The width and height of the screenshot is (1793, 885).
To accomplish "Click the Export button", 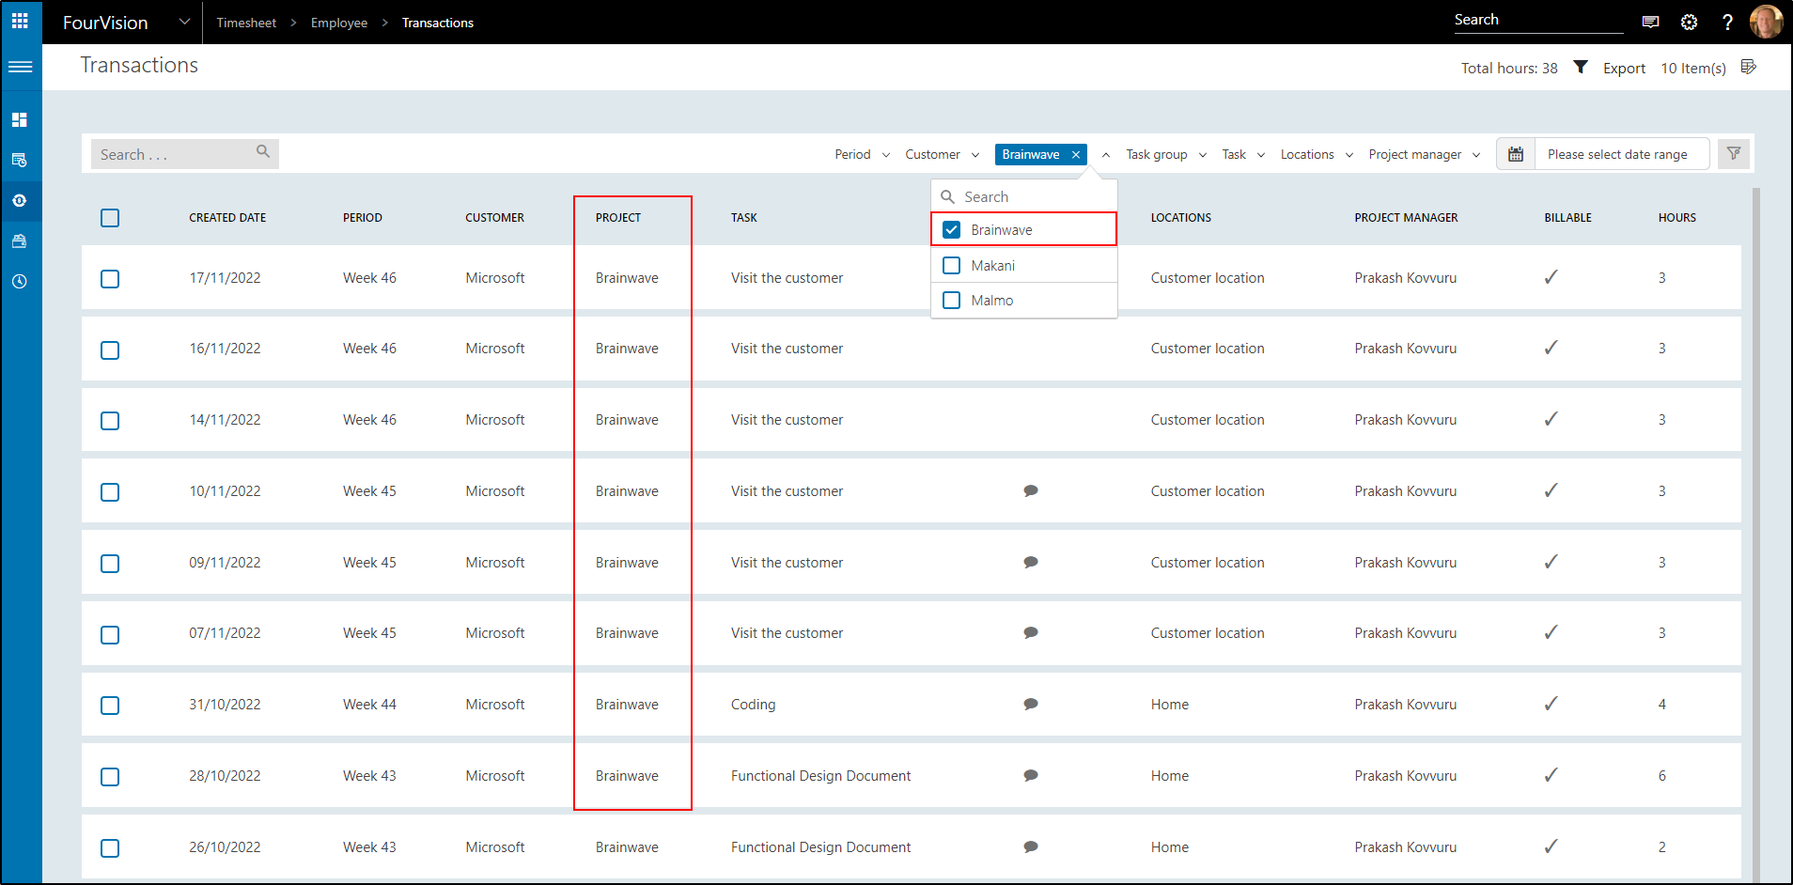I will click(1624, 68).
